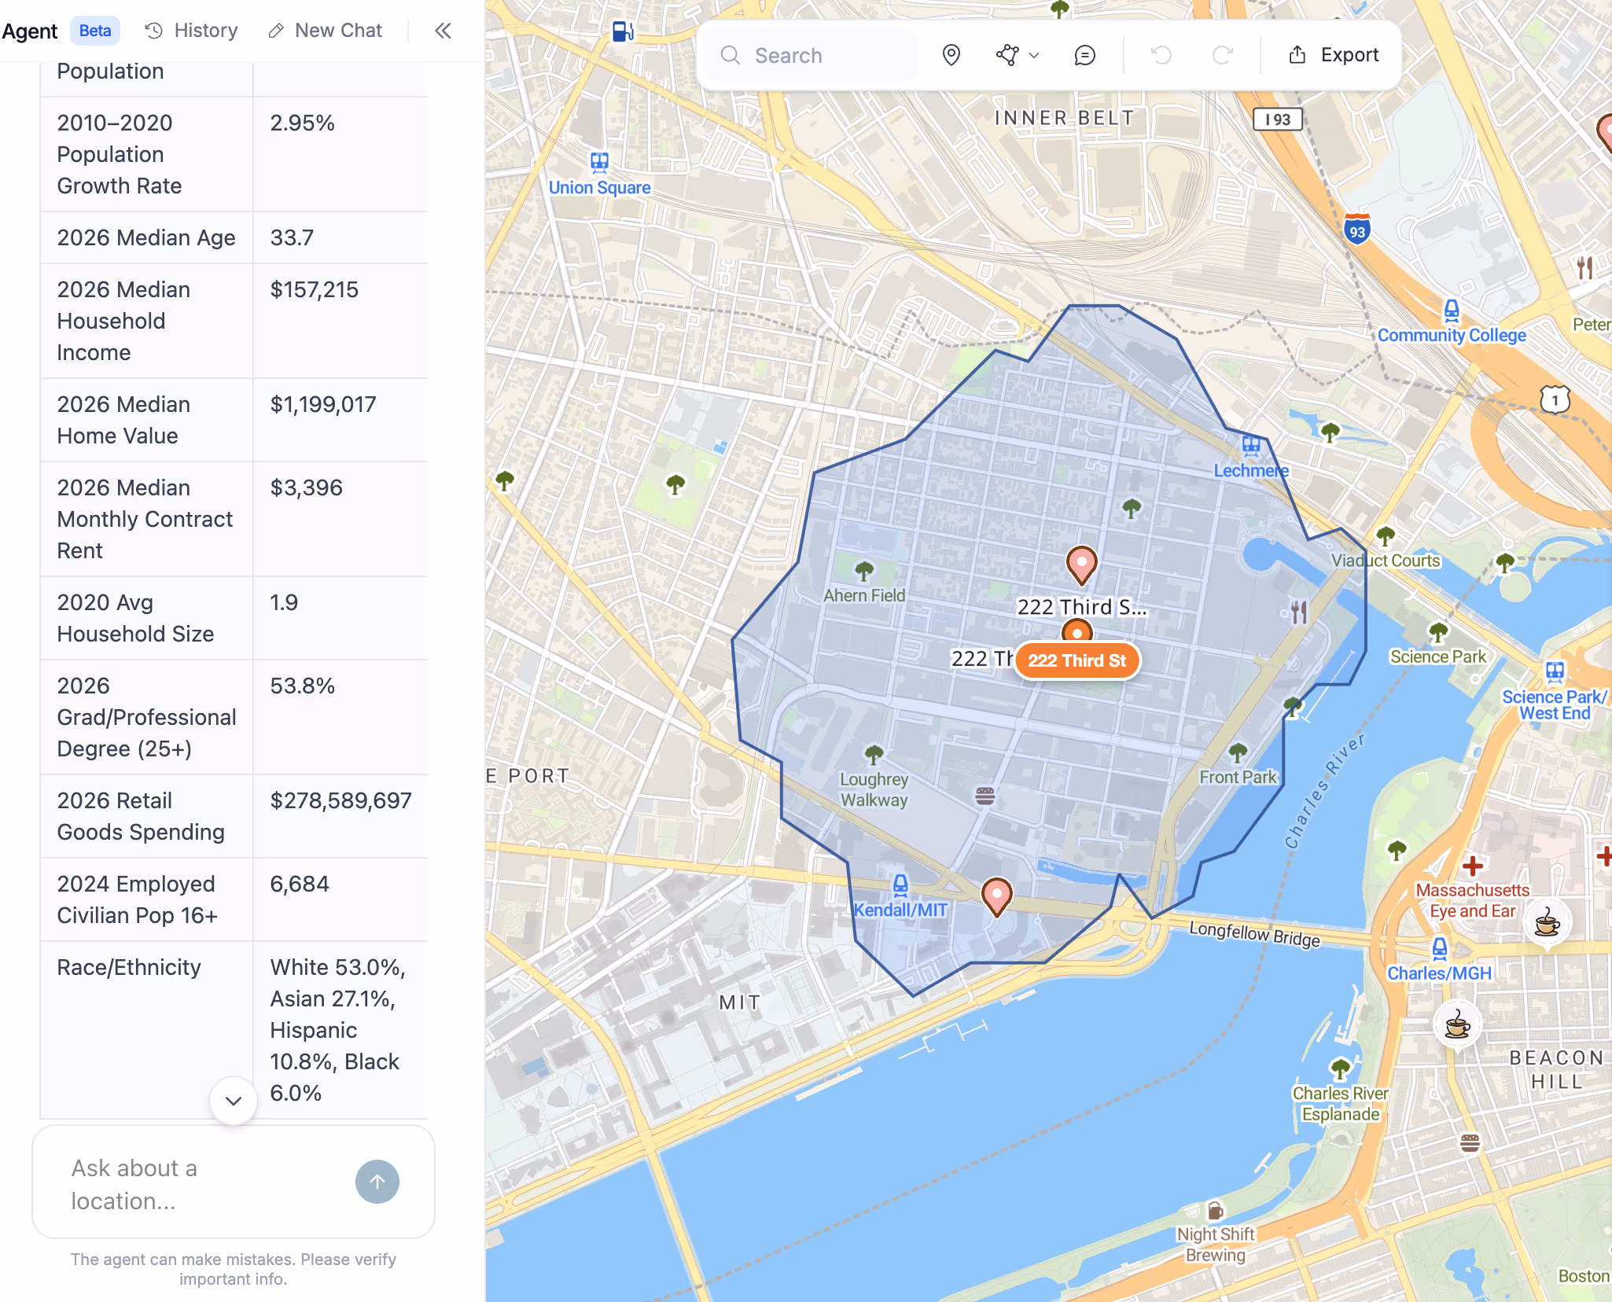The image size is (1612, 1302).
Task: Click the undo arrow in map toolbar
Action: tap(1161, 55)
